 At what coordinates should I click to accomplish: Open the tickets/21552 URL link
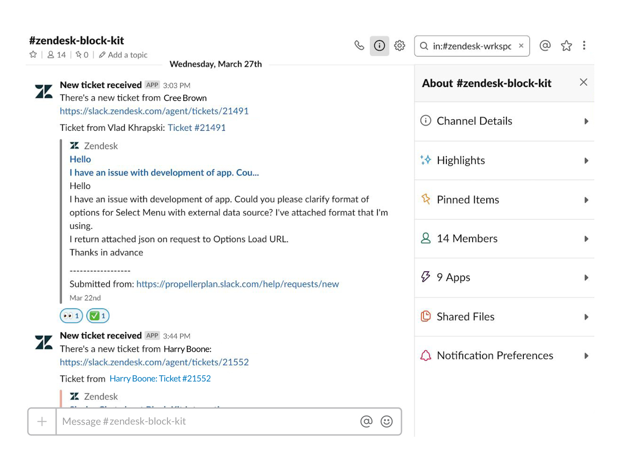point(154,362)
